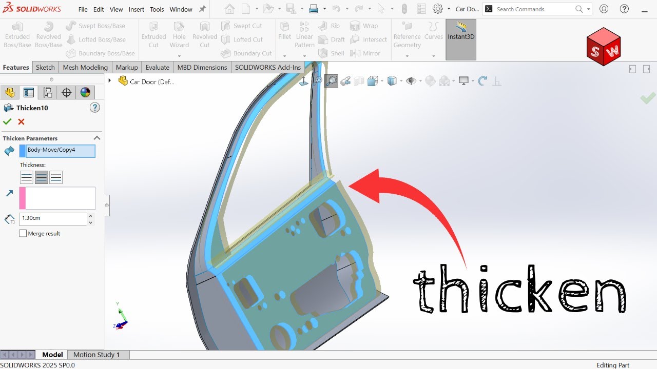
Task: Open the Evaluate tab
Action: point(158,67)
